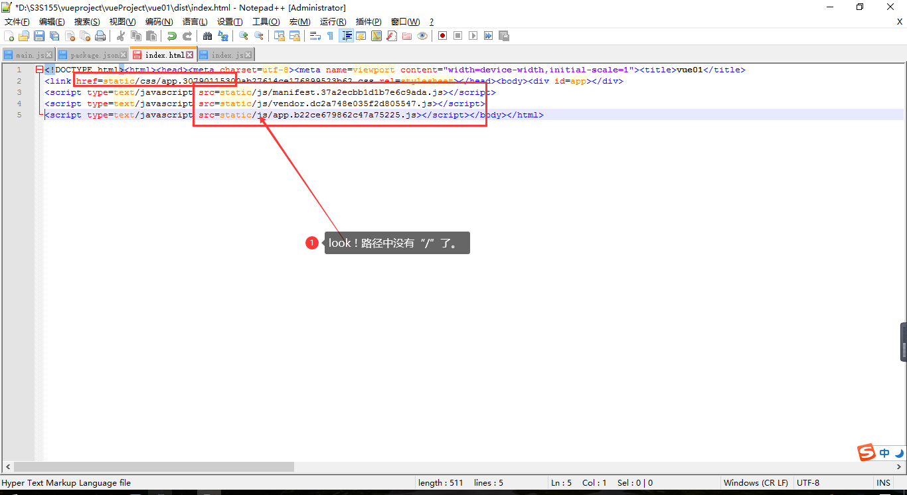Toggle show all characters pilcrow icon
Viewport: 907px width, 495px height.
pyautogui.click(x=331, y=36)
